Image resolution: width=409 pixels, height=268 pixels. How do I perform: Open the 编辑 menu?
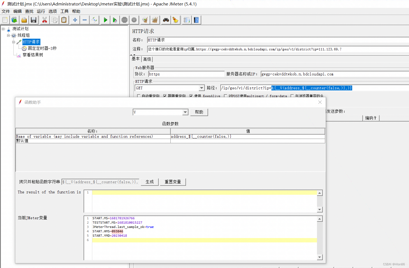click(x=17, y=11)
